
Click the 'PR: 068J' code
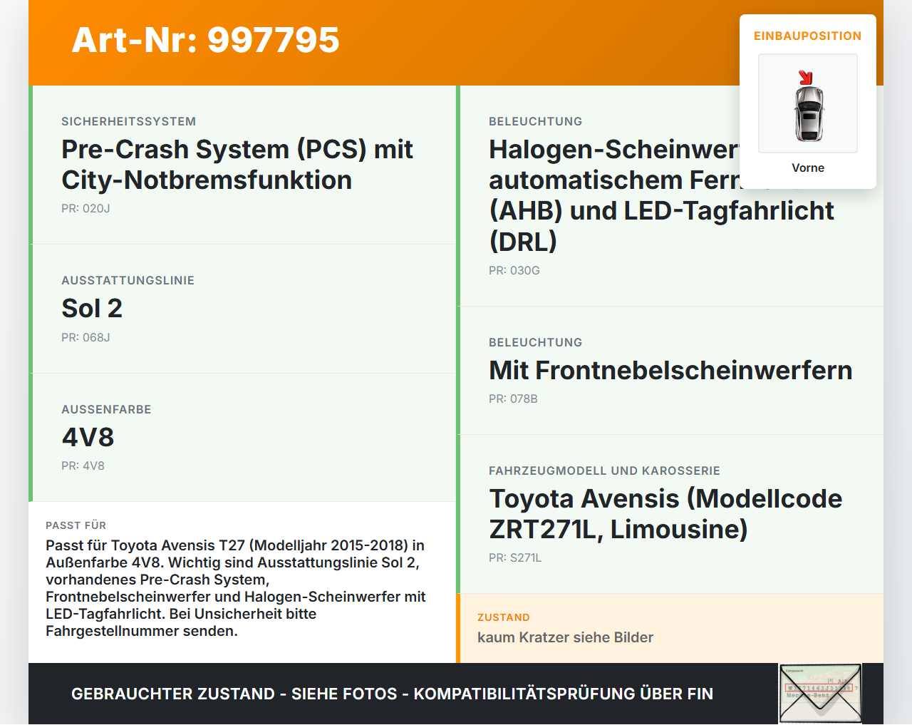(85, 337)
